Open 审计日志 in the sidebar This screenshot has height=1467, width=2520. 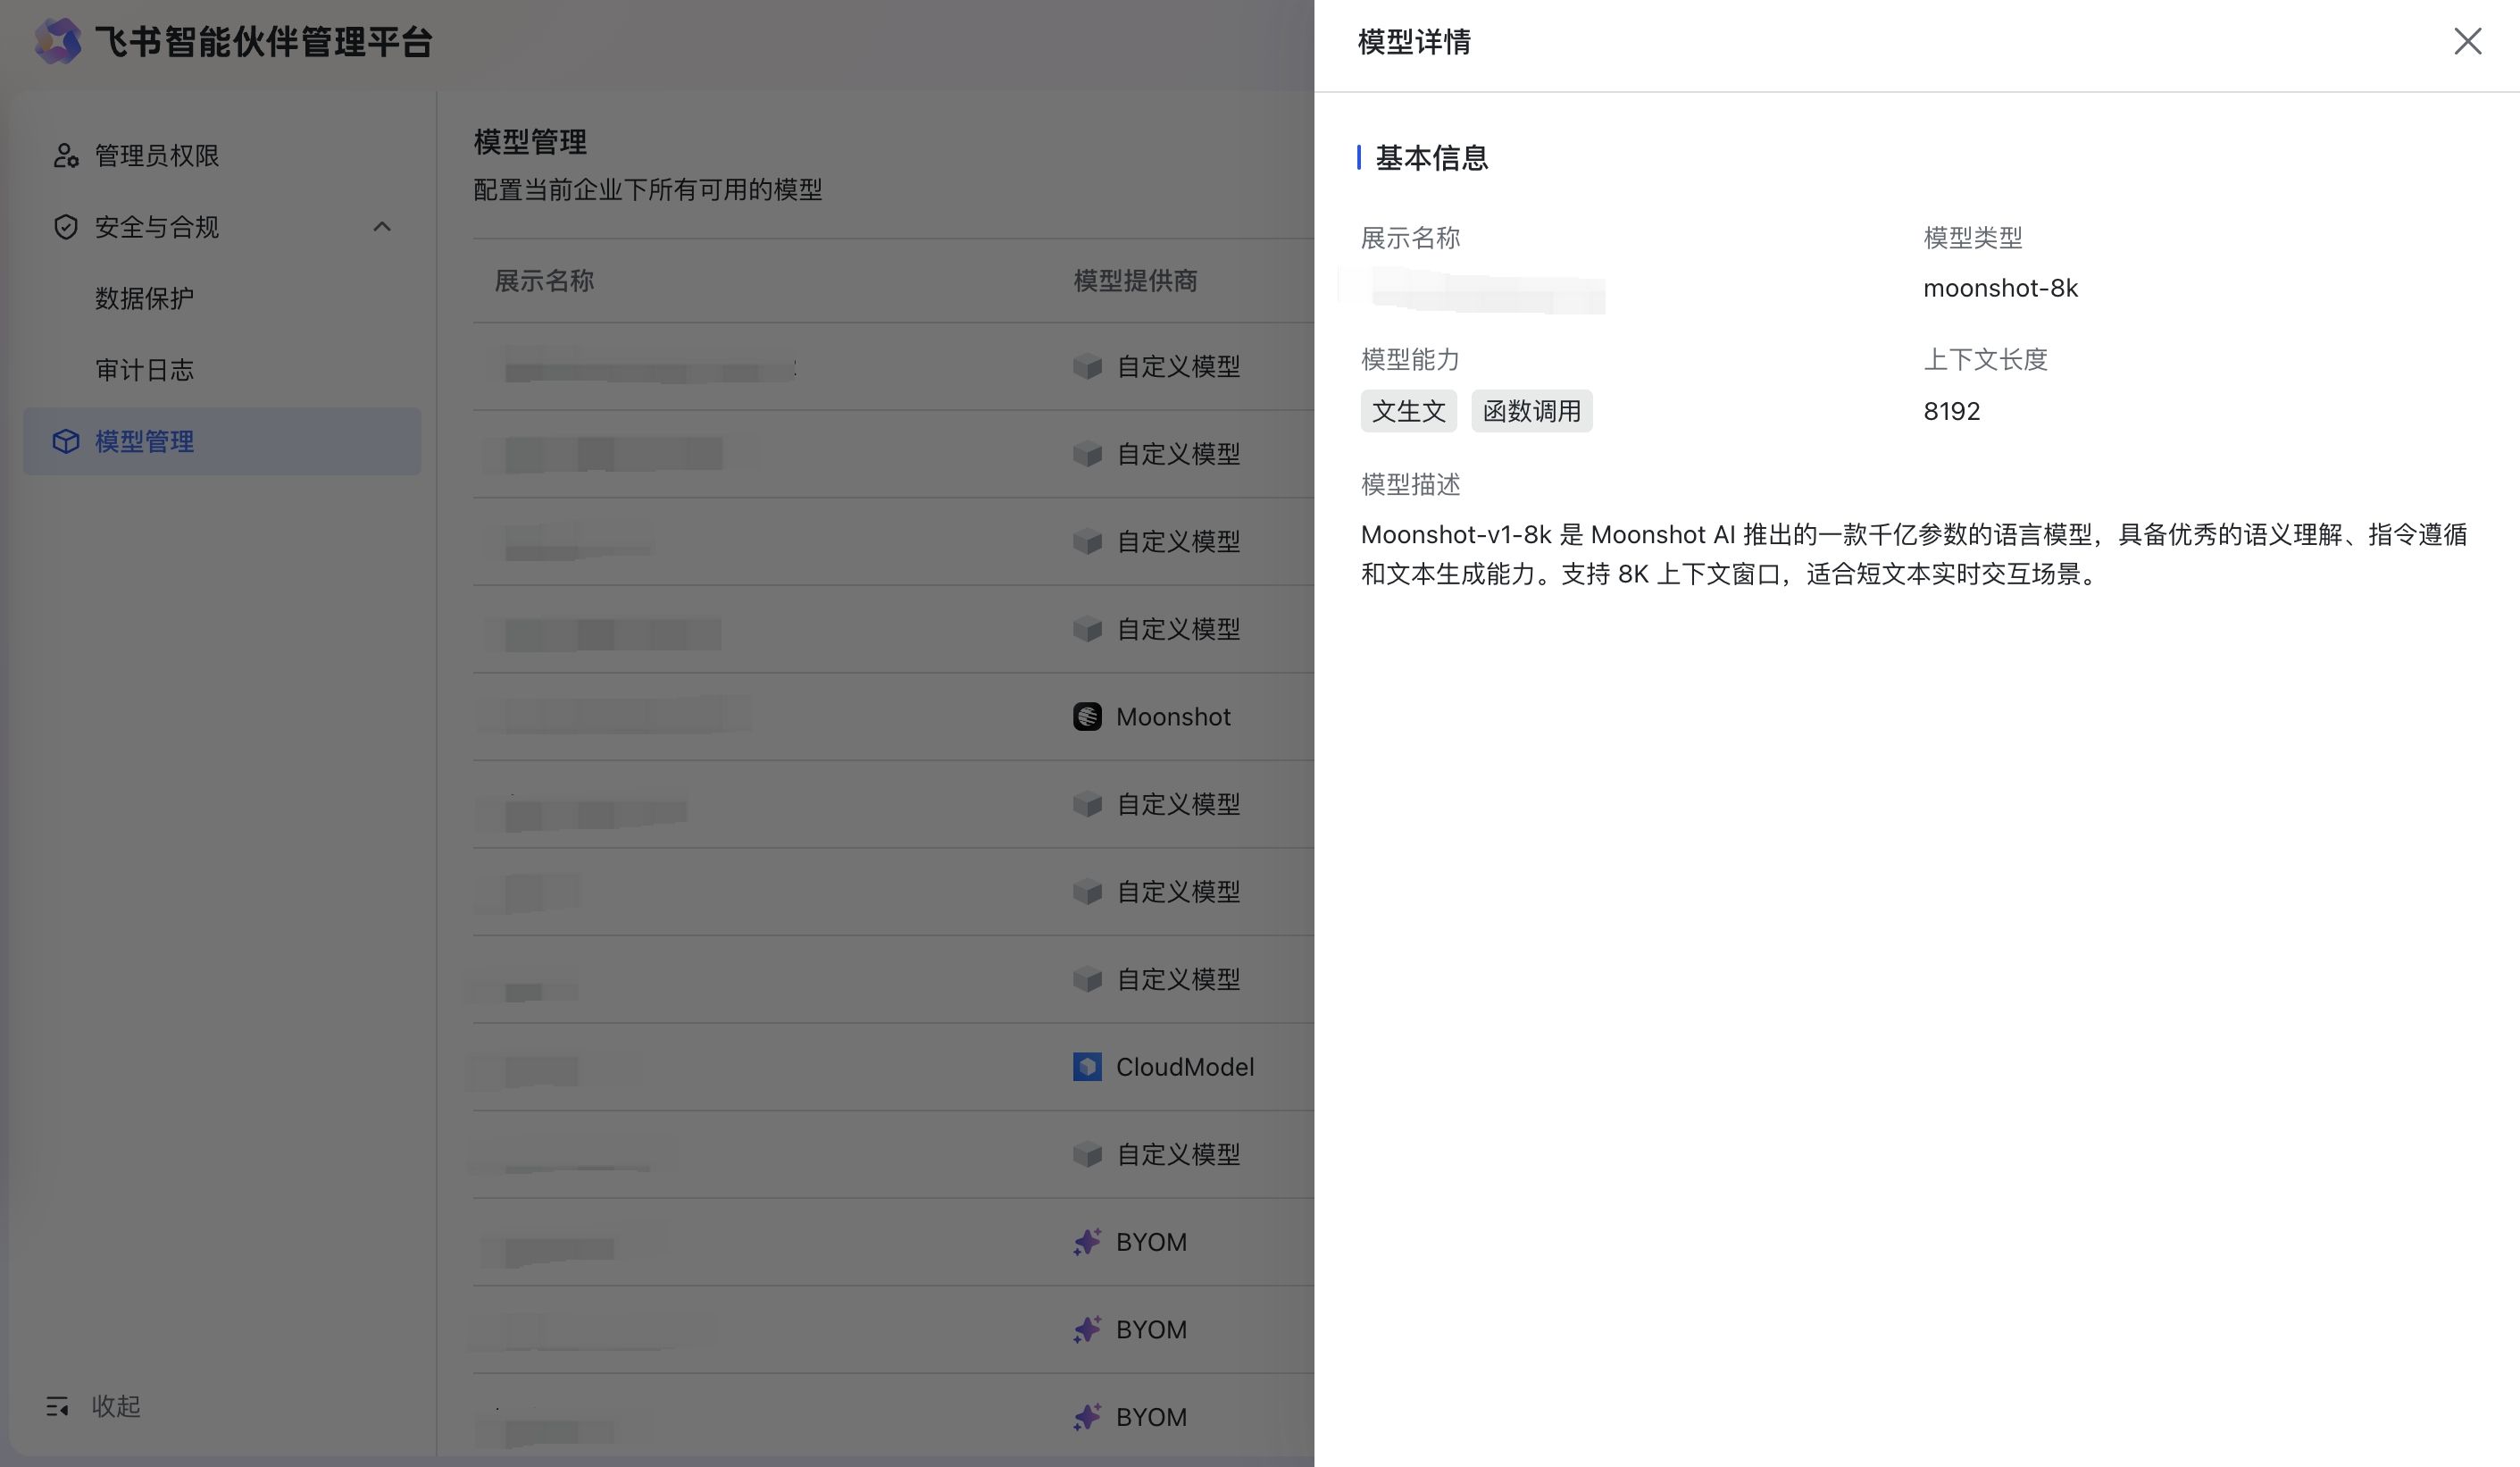[x=144, y=370]
